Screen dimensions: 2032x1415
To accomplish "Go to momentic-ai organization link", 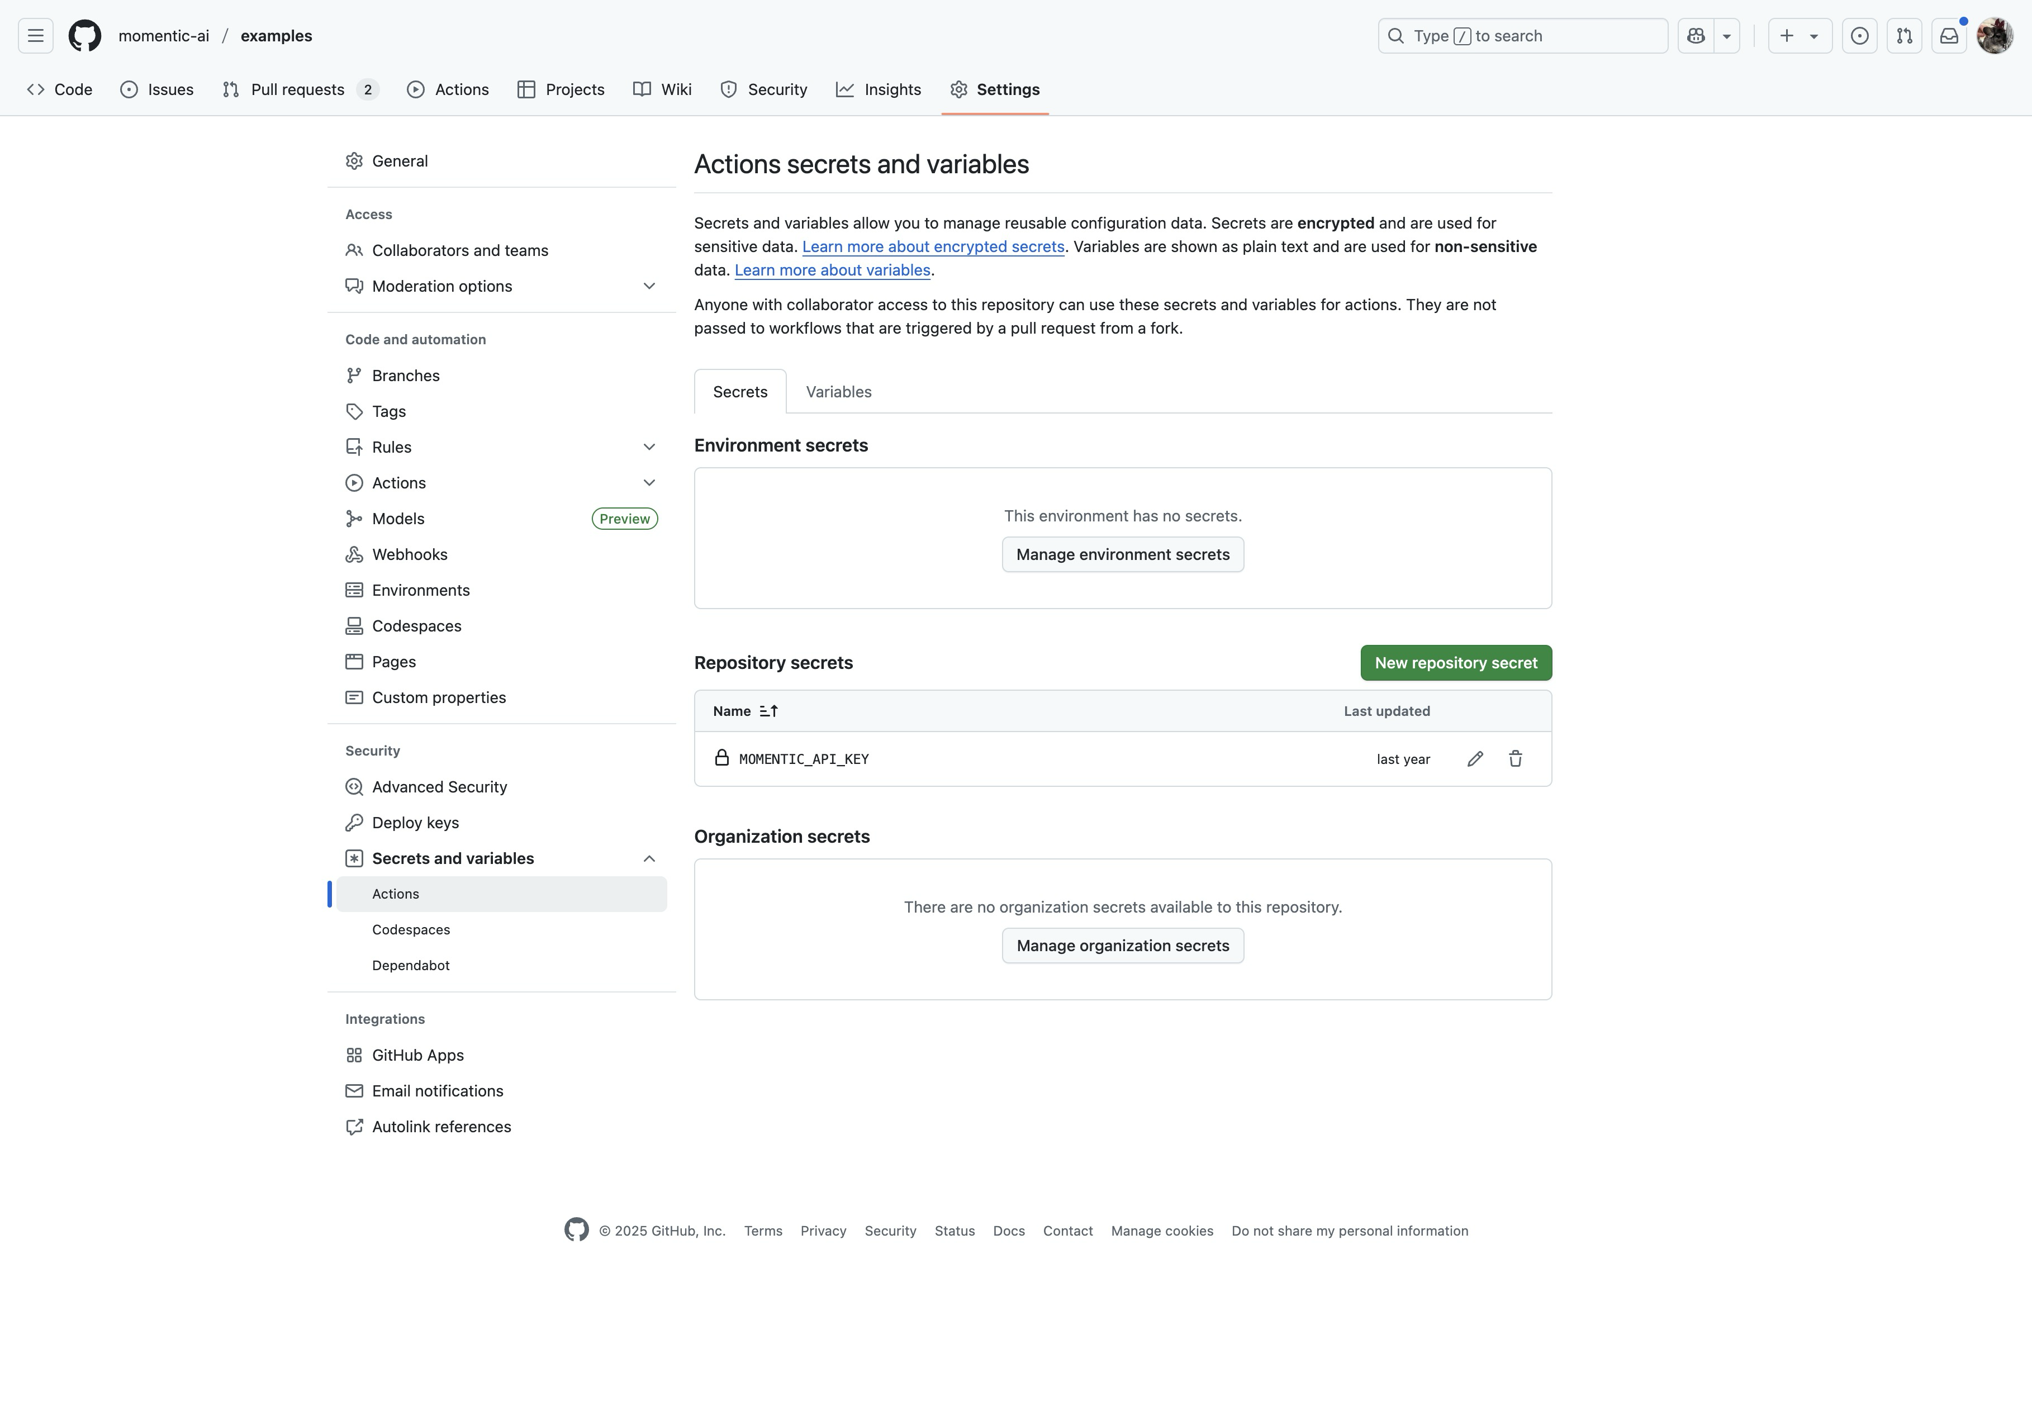I will (x=164, y=36).
